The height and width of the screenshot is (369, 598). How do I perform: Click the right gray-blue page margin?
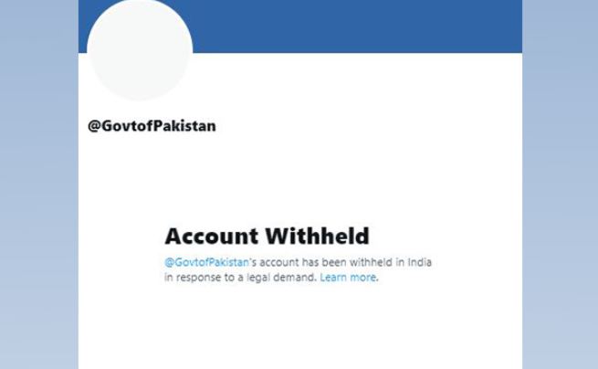pos(560,184)
